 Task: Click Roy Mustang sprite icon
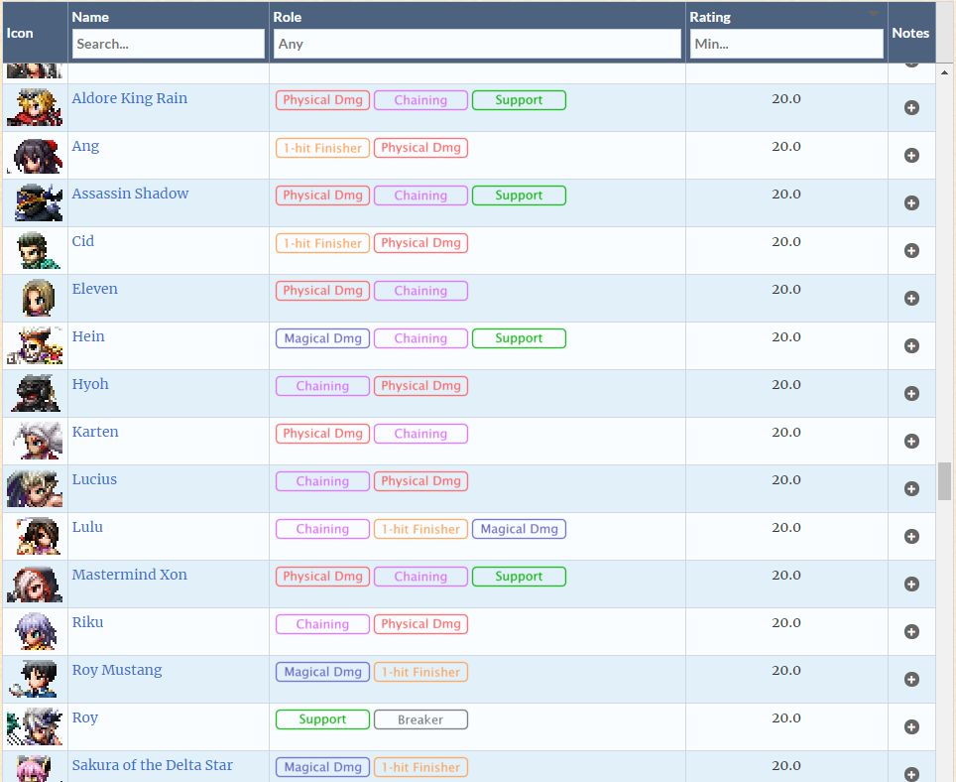coord(34,679)
